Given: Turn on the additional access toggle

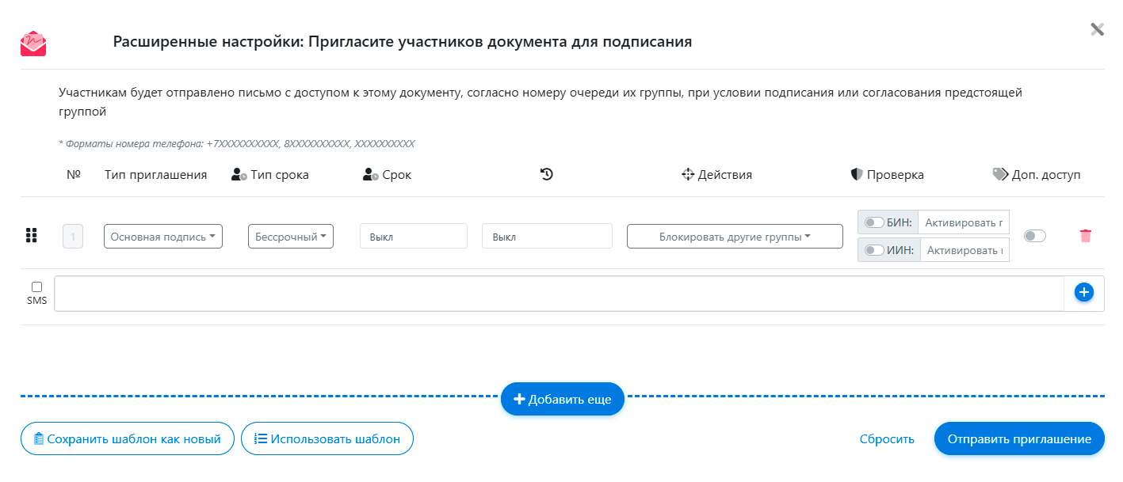Looking at the screenshot, I should tap(1034, 236).
